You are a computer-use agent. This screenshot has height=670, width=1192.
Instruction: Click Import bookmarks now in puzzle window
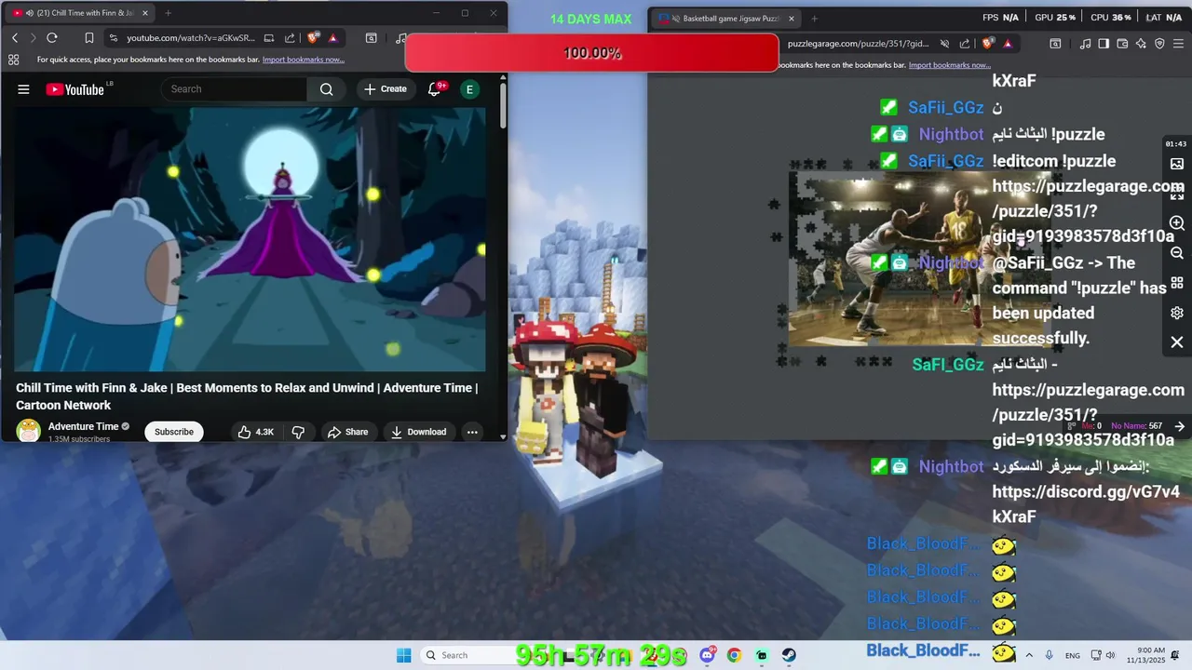[950, 65]
